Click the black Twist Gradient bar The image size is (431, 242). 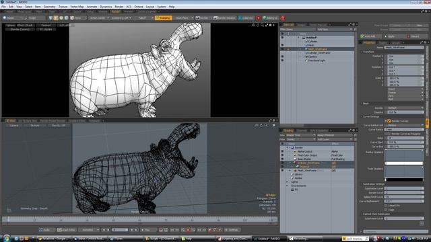click(404, 179)
